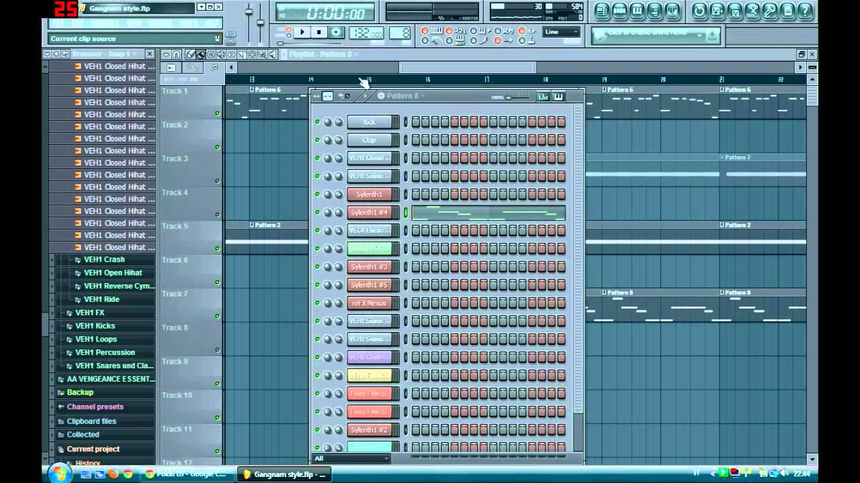Open the playlist window from the toolbar
The height and width of the screenshot is (483, 860).
[602, 11]
